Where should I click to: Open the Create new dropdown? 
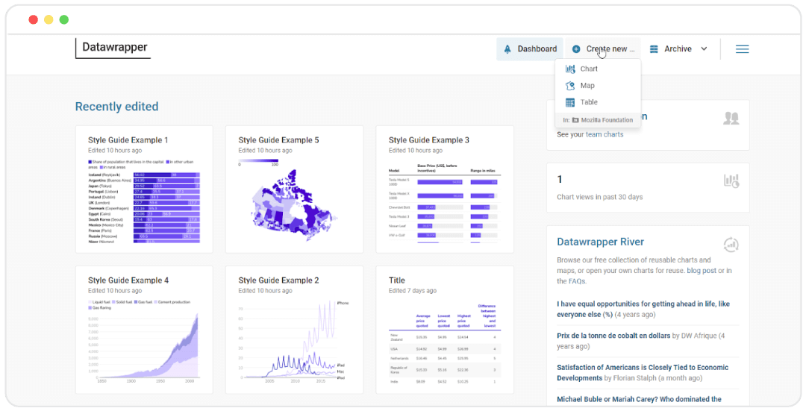pyautogui.click(x=603, y=49)
